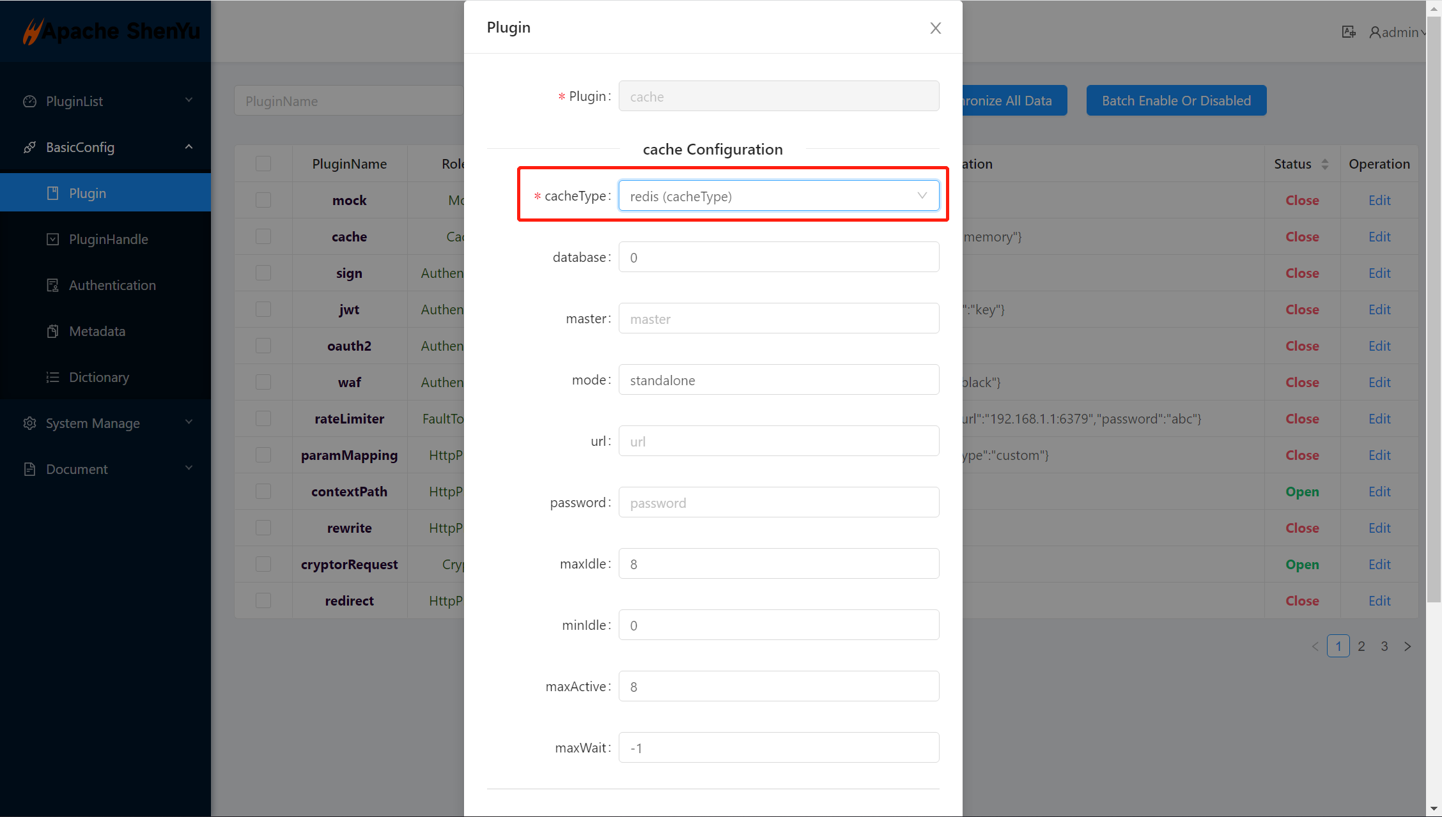
Task: Click the Status column sort arrows
Action: [x=1325, y=164]
